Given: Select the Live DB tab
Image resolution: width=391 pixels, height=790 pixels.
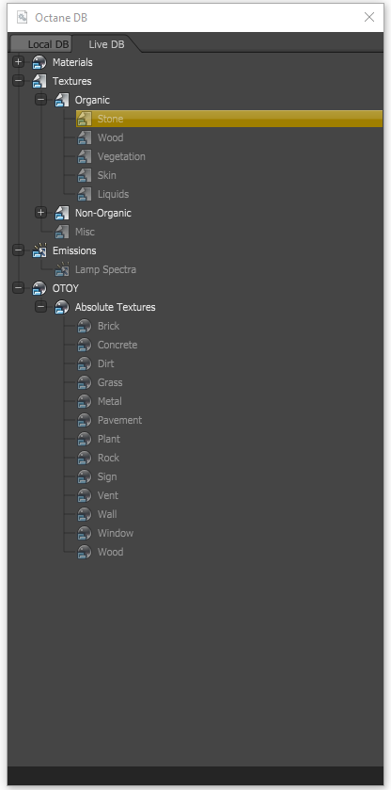Looking at the screenshot, I should (105, 44).
